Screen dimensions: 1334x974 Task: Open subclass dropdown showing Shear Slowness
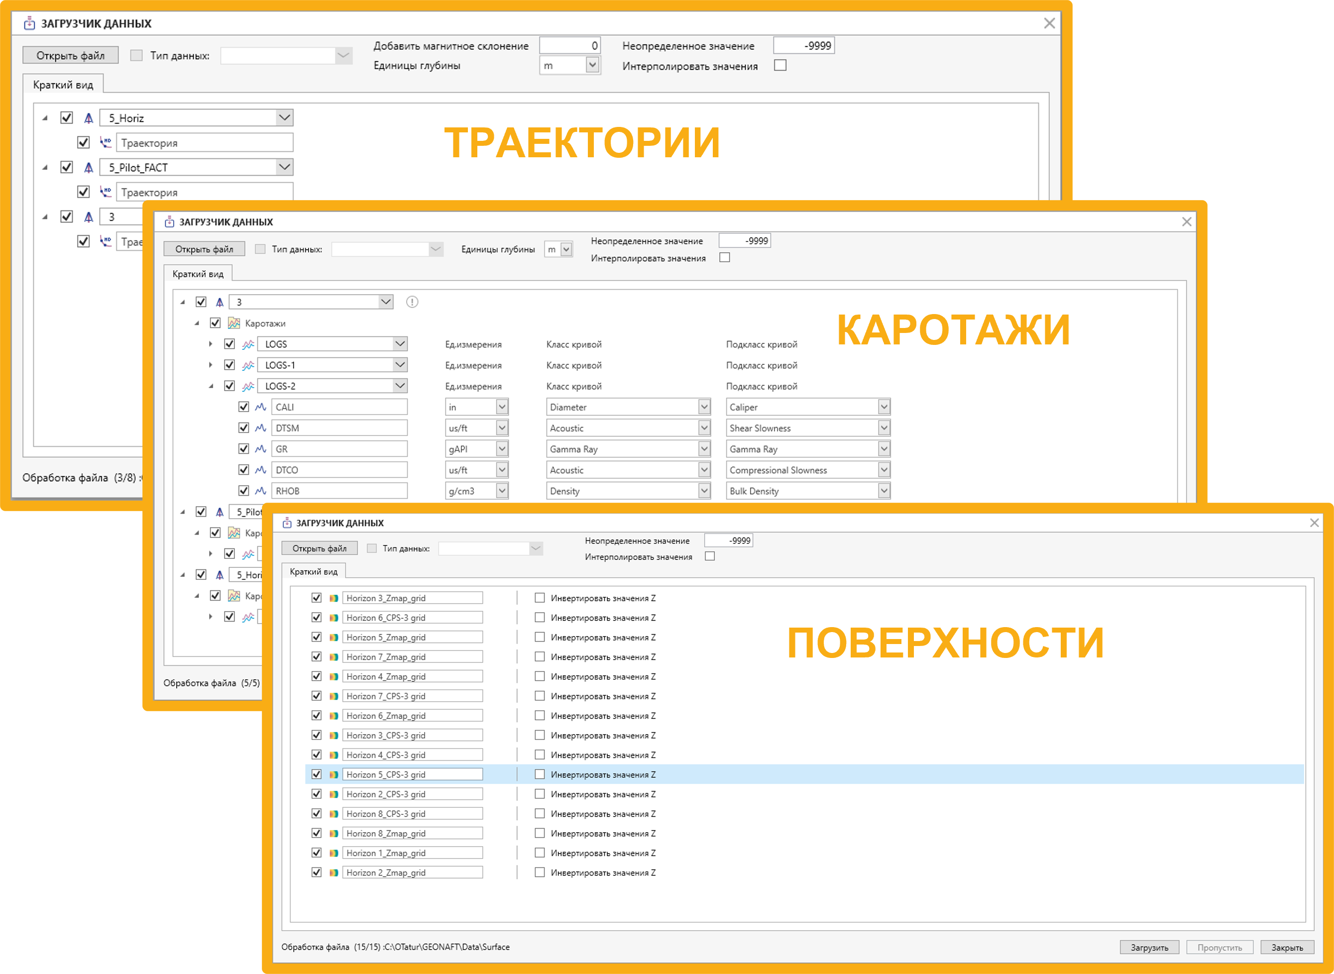[884, 428]
